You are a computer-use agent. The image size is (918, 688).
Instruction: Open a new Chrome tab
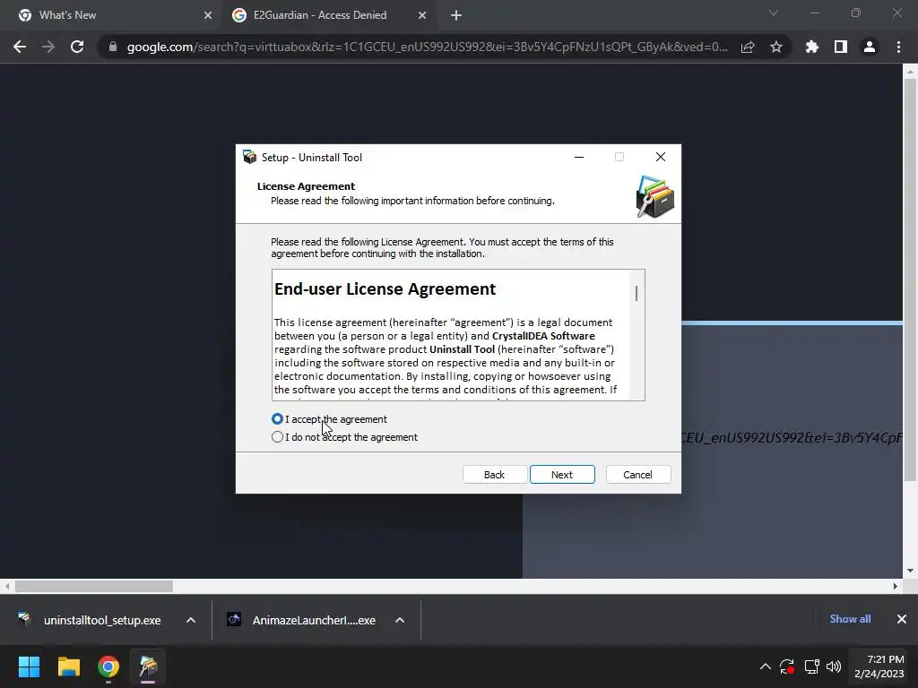click(x=456, y=15)
